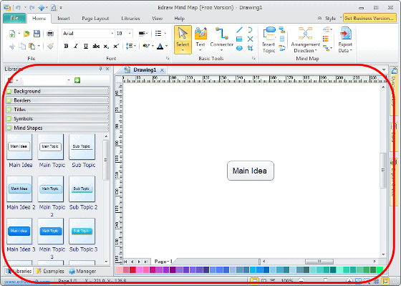Open Arrangement Direction tool
This screenshot has width=401, height=286.
[x=305, y=39]
